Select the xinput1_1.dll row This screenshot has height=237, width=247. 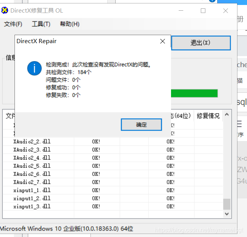(113, 190)
